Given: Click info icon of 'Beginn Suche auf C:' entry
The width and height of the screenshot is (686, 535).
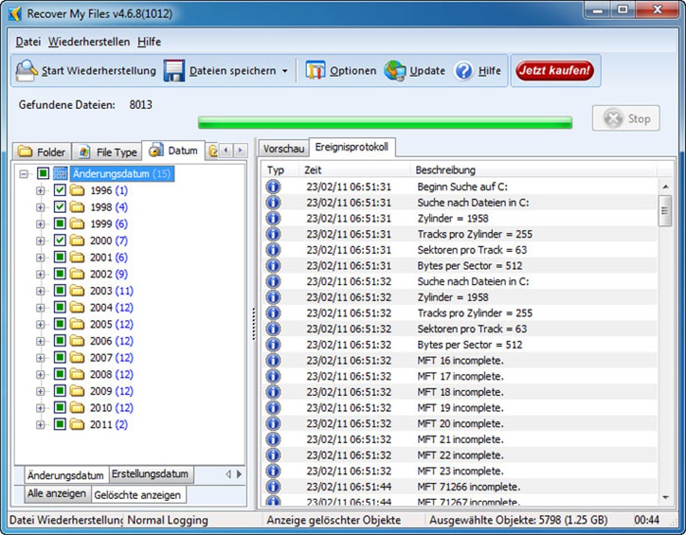Looking at the screenshot, I should 273,187.
